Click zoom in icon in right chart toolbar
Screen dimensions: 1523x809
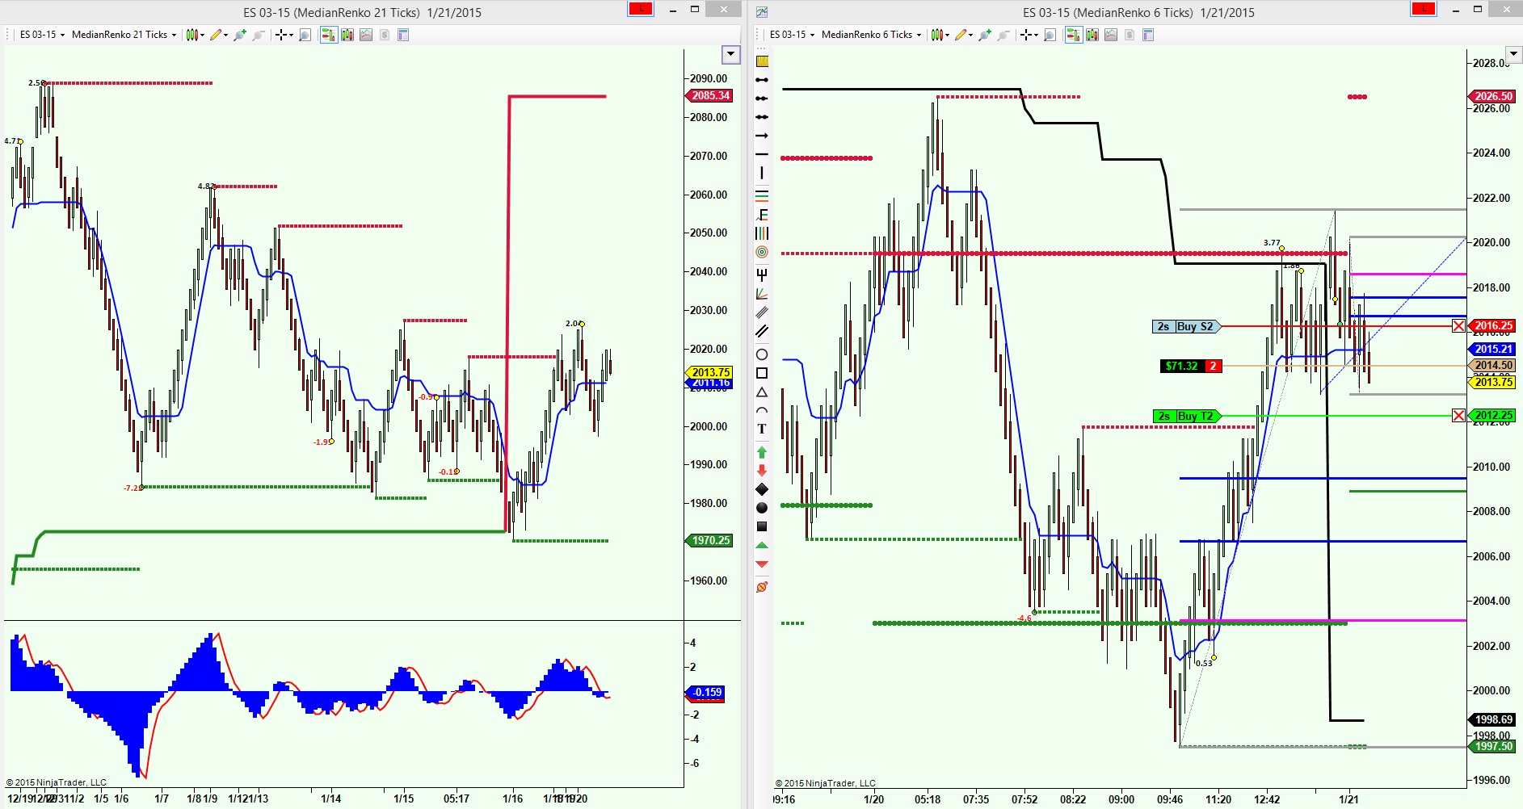tap(985, 35)
